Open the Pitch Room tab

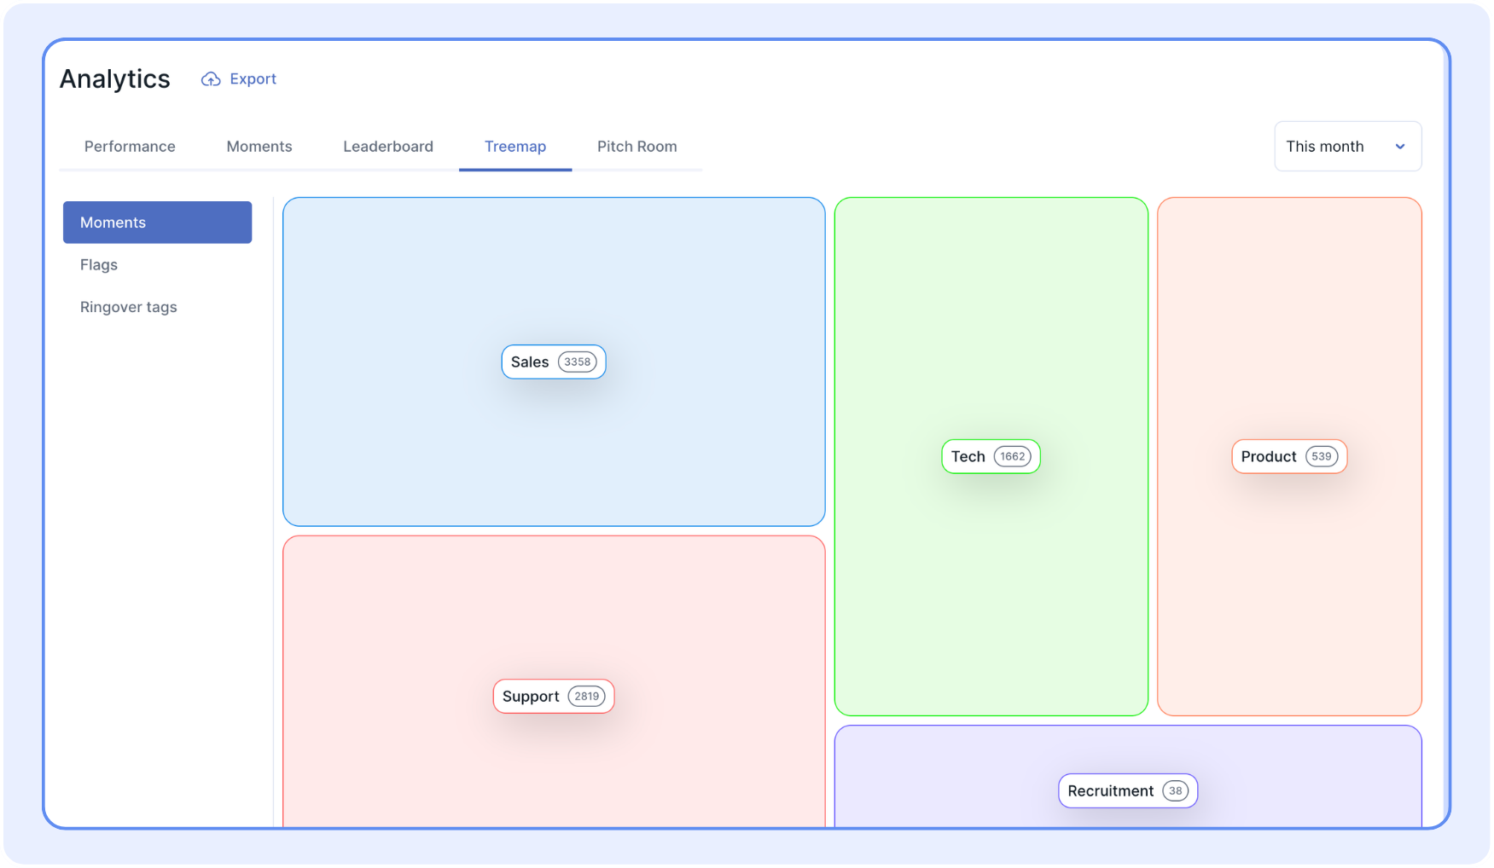[x=637, y=147]
